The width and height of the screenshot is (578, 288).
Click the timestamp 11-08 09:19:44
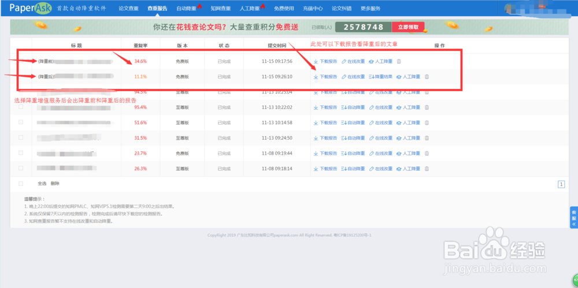coord(277,153)
